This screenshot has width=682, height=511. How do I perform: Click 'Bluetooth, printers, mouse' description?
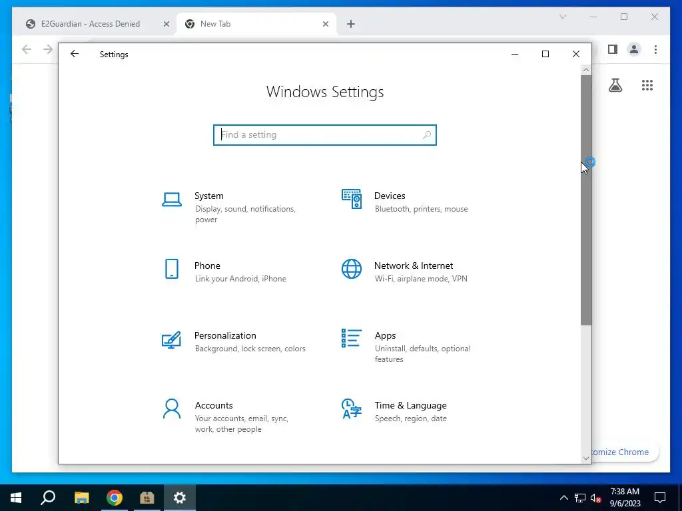point(421,209)
